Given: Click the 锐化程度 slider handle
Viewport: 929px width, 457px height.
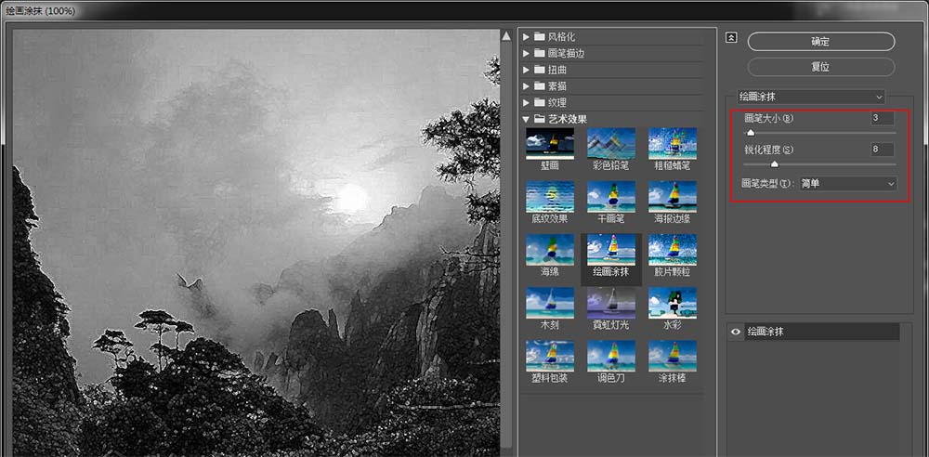Looking at the screenshot, I should (x=775, y=164).
